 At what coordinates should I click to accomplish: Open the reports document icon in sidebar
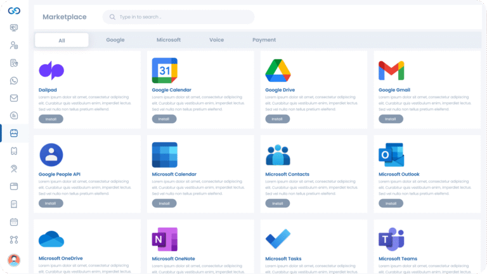(x=14, y=63)
